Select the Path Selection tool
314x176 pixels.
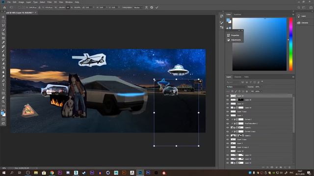click(3, 89)
